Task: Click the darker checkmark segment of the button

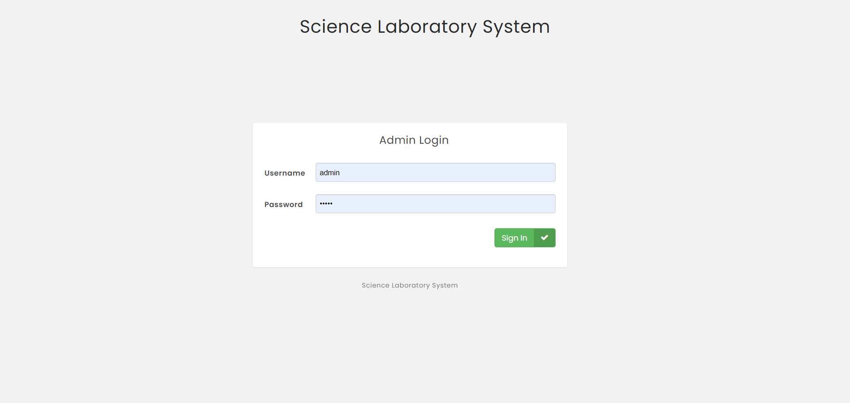Action: [x=544, y=238]
